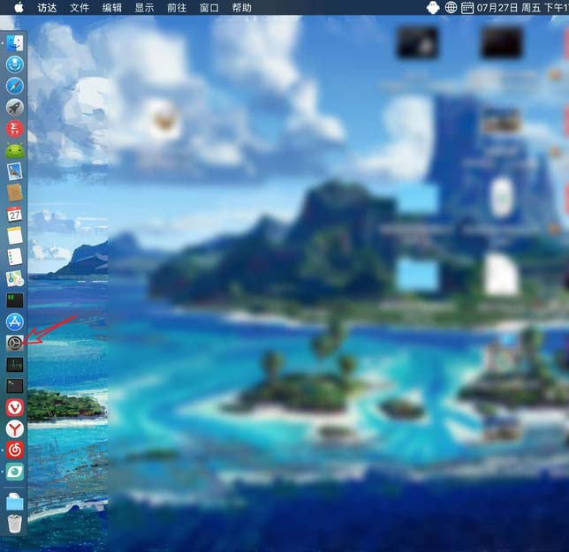Open Calendar showing date 27

coord(15,215)
